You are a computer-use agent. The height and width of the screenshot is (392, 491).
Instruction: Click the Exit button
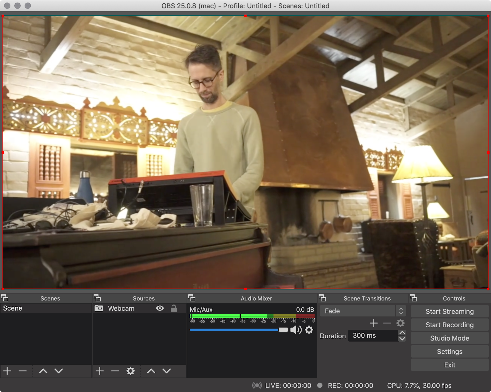(x=450, y=365)
